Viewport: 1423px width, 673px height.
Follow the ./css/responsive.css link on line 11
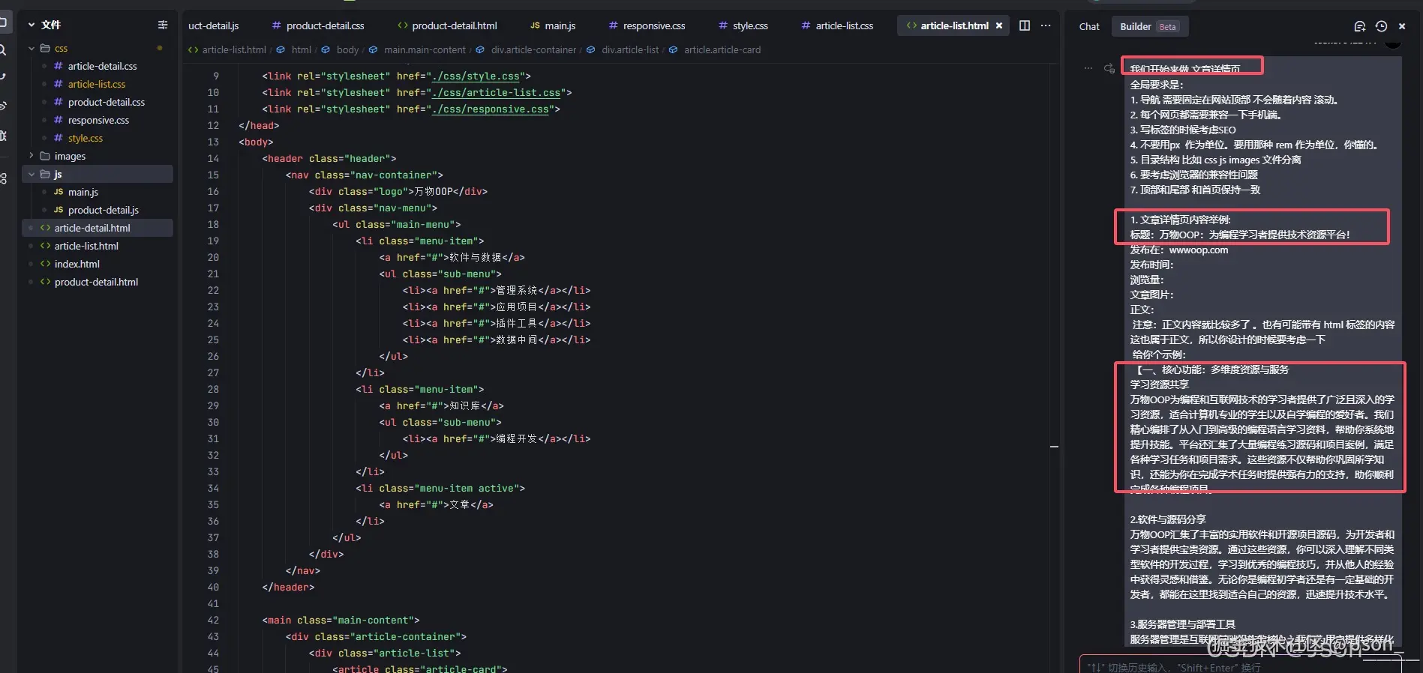tap(491, 109)
